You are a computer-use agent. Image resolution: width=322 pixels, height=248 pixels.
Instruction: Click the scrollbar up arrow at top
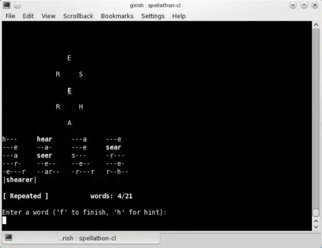point(316,25)
